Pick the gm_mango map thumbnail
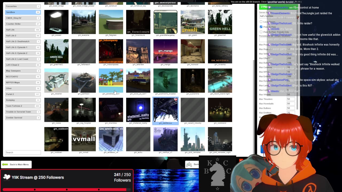The width and height of the screenshot is (342, 192). (x=165, y=51)
